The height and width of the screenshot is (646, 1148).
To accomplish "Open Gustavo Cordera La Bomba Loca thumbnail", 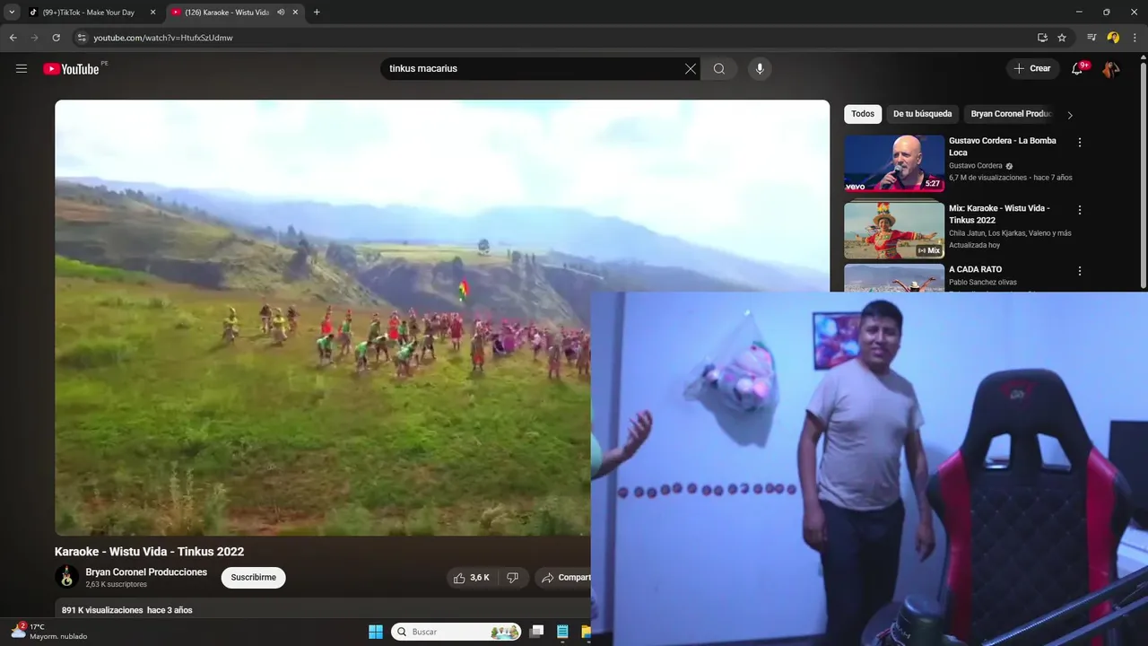I will [894, 163].
